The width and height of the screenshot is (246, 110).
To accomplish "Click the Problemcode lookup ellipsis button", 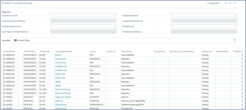I will point(235,26).
